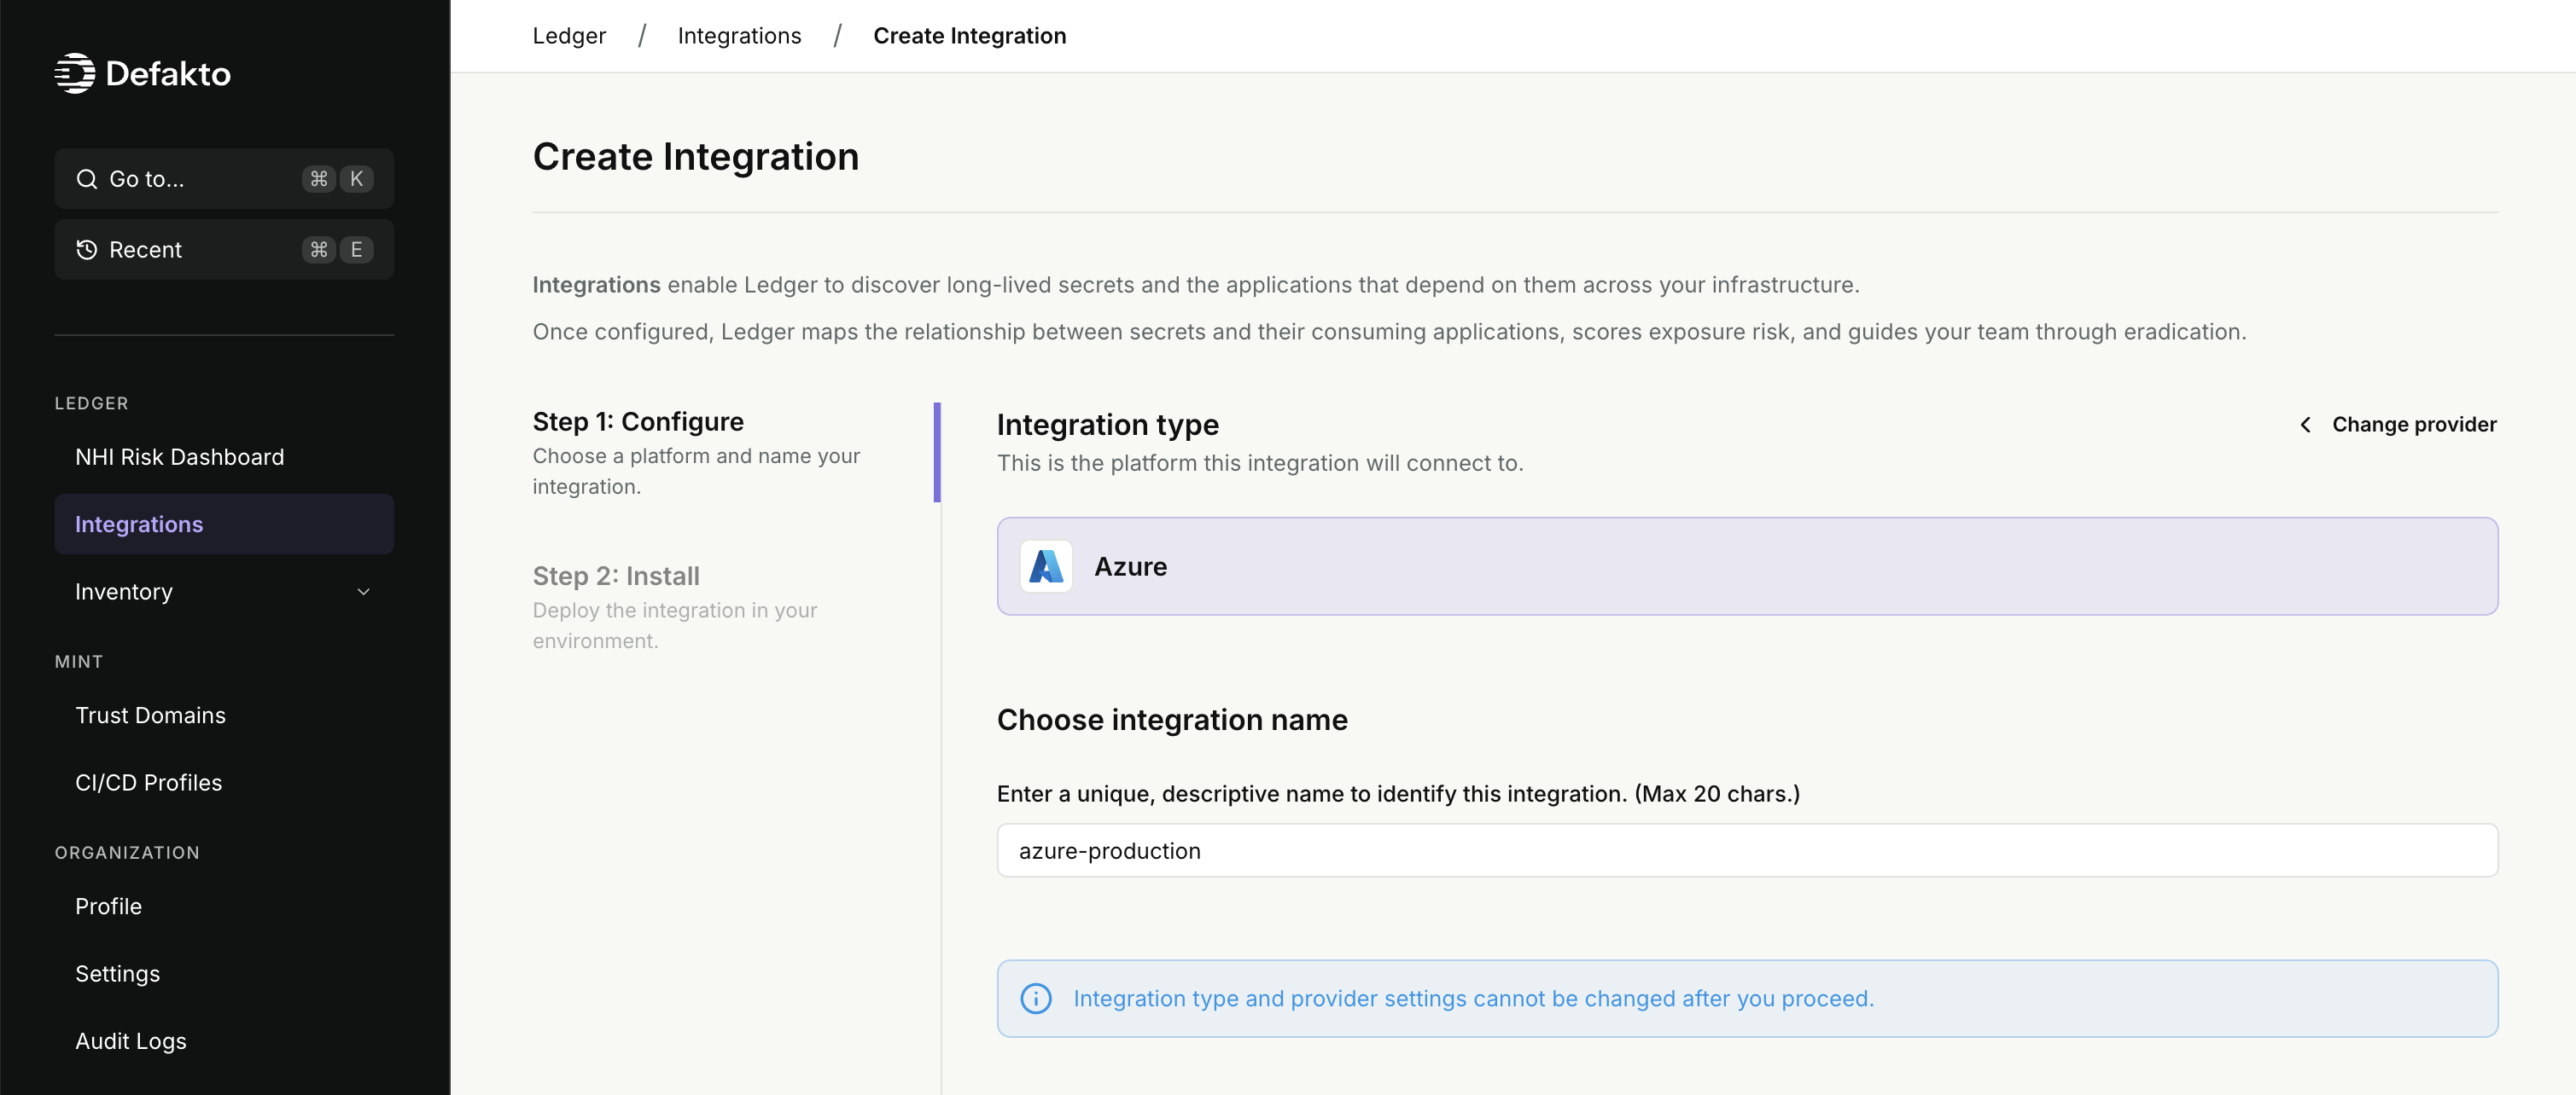Click the "Create Integration" page title

click(x=696, y=157)
